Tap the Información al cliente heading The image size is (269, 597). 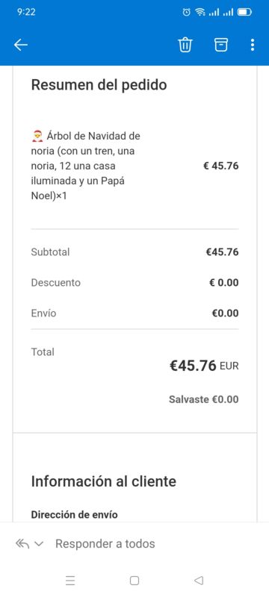(104, 481)
